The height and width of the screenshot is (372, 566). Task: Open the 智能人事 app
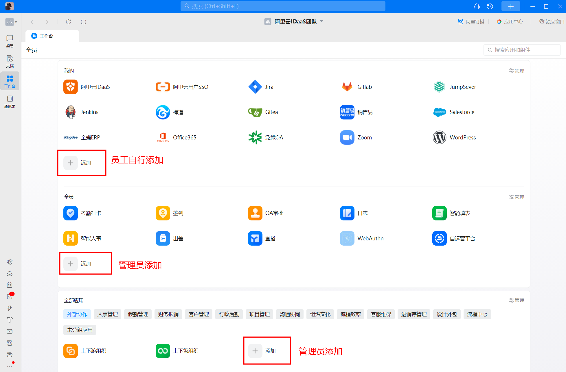coord(82,238)
